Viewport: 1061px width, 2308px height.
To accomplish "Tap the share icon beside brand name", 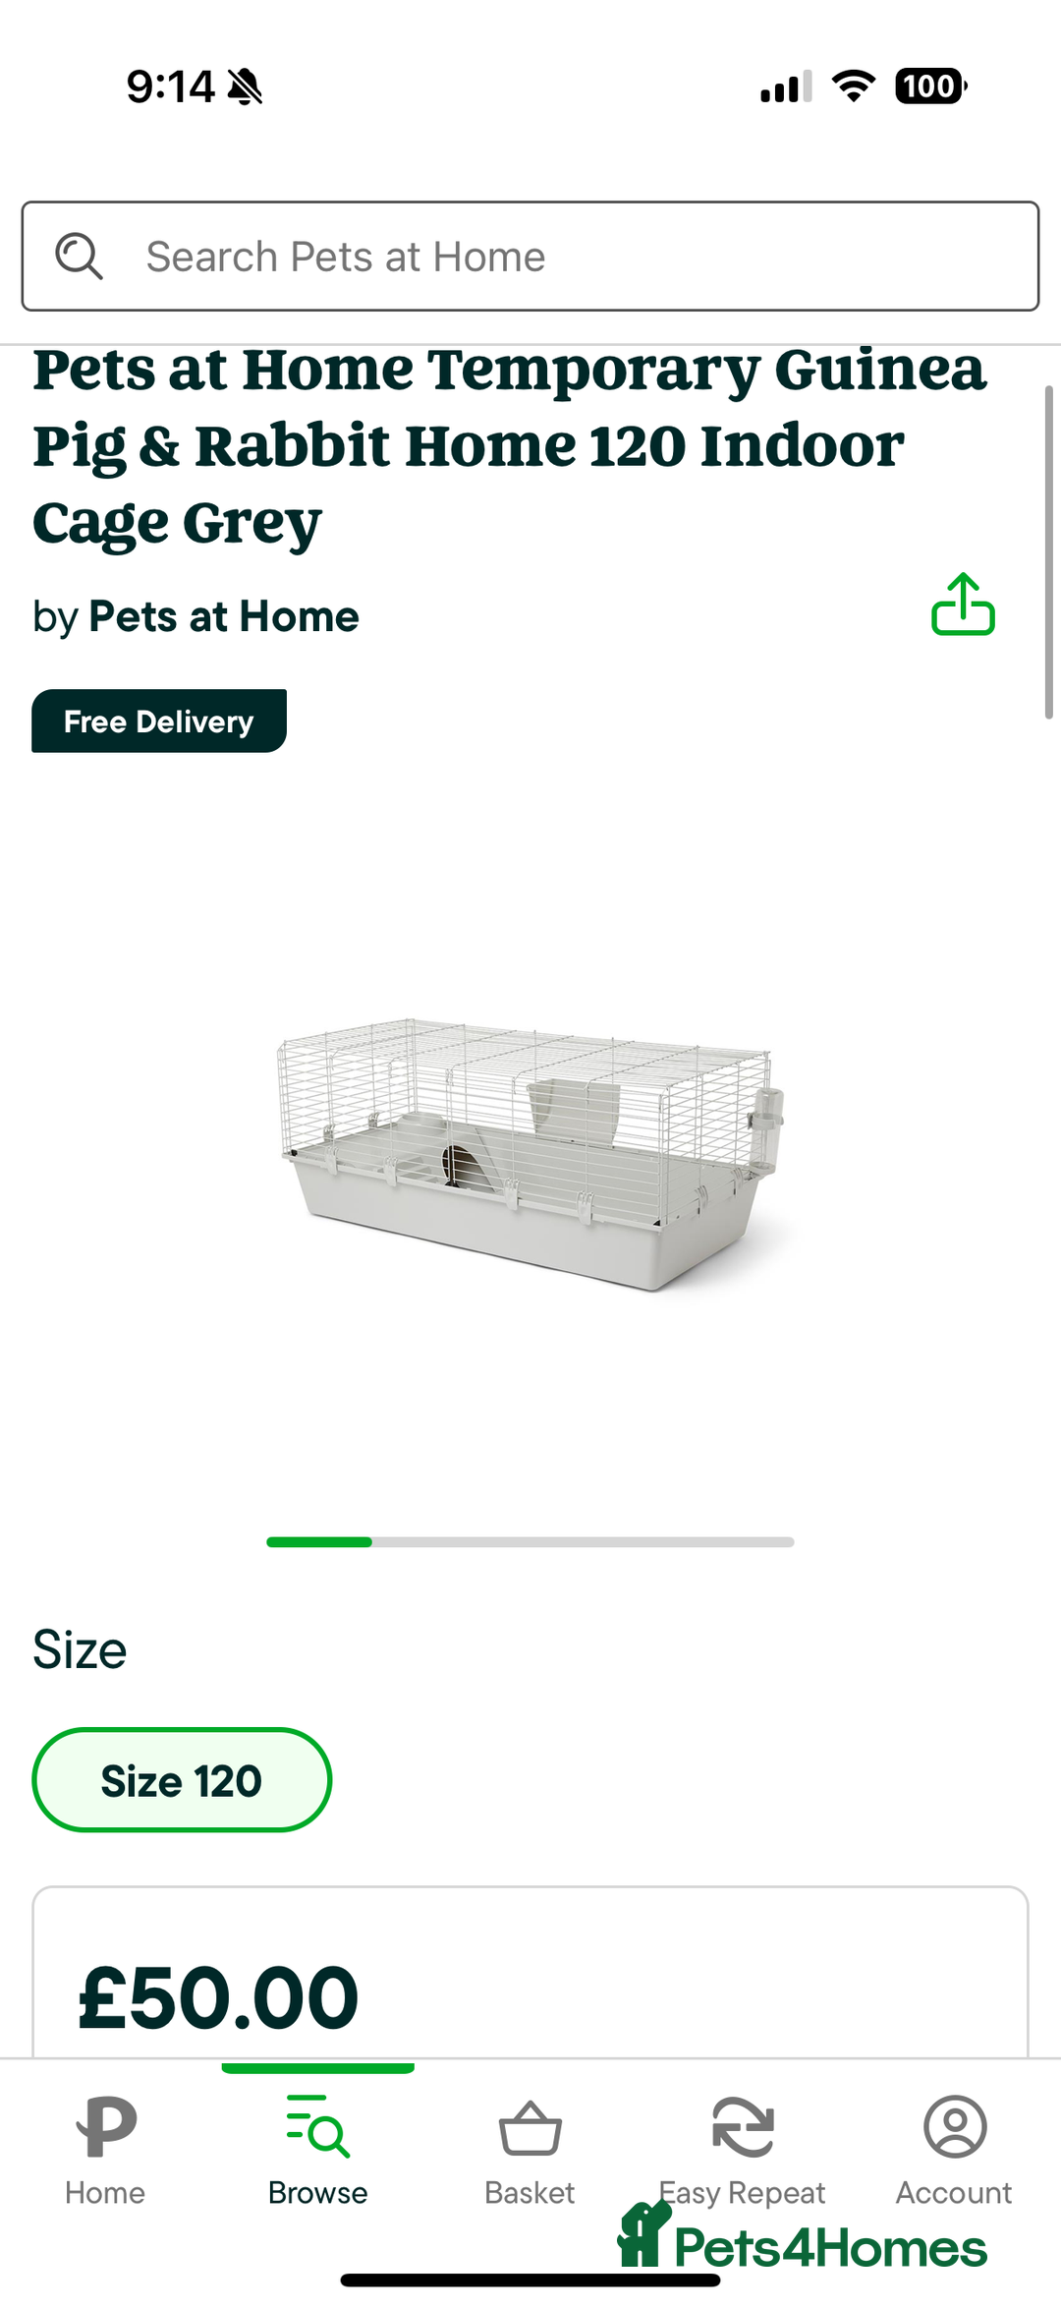I will (x=963, y=605).
